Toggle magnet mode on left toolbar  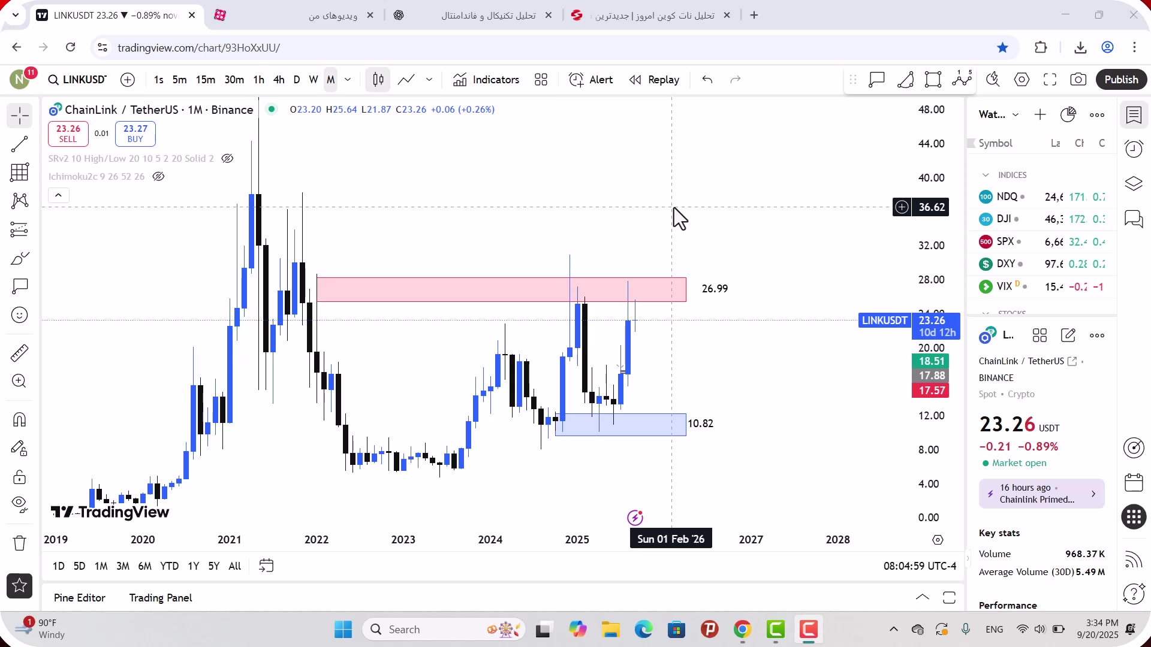pyautogui.click(x=20, y=419)
